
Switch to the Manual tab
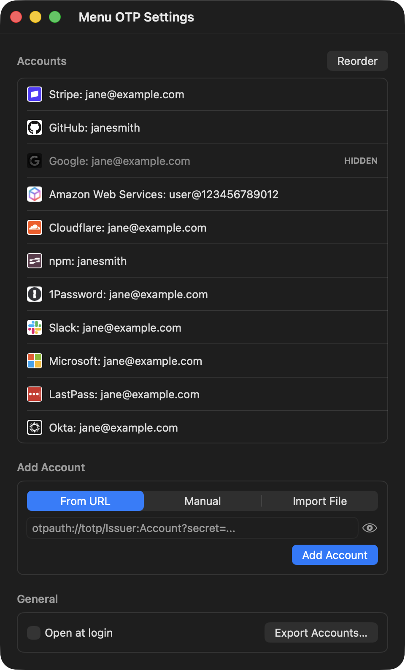tap(202, 501)
